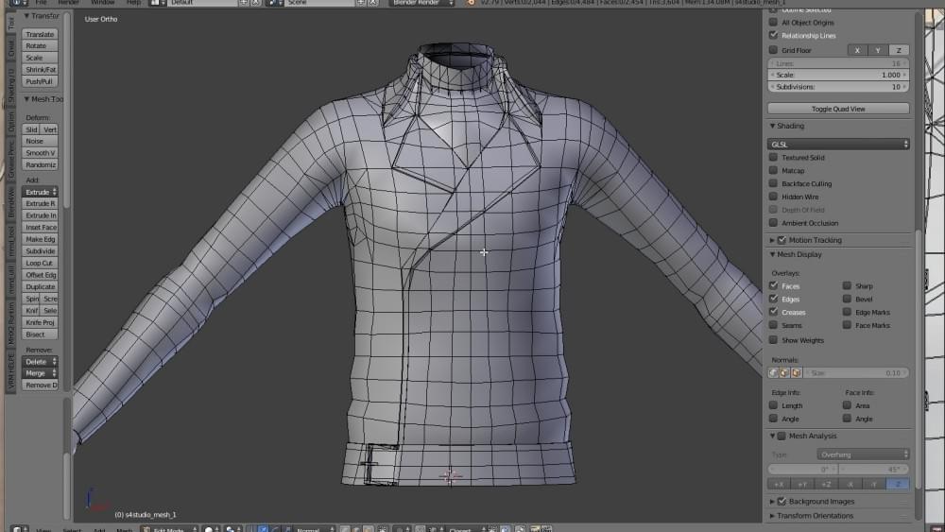The image size is (945, 532).
Task: Click the add screen layout plus icon
Action: pyautogui.click(x=244, y=3)
